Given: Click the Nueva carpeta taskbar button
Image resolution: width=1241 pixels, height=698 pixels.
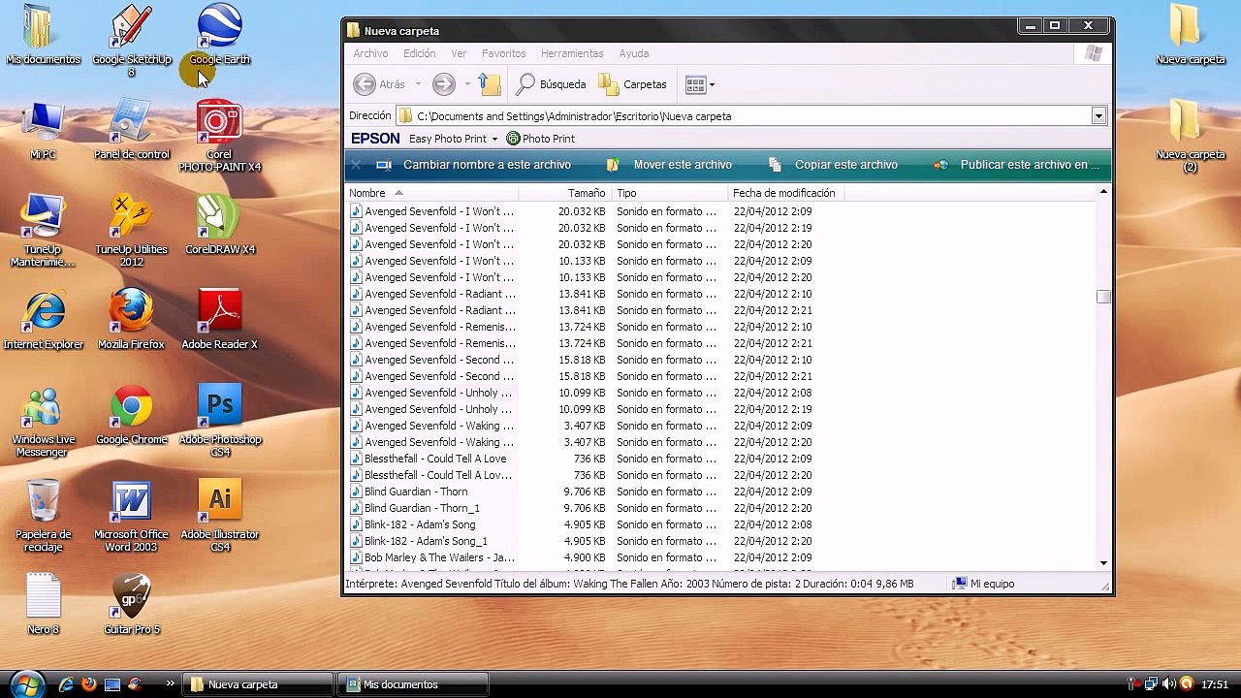Looking at the screenshot, I should pos(259,684).
